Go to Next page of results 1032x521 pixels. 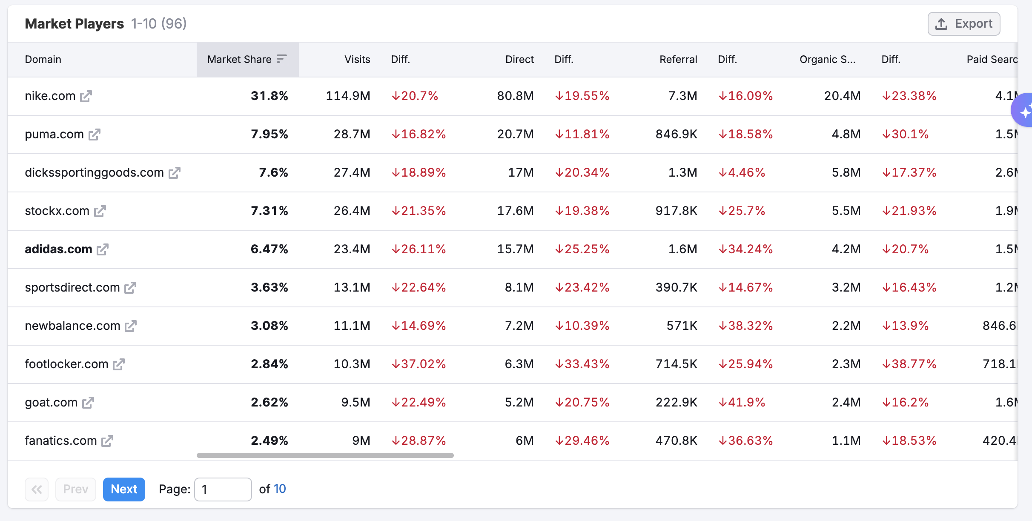click(x=124, y=489)
